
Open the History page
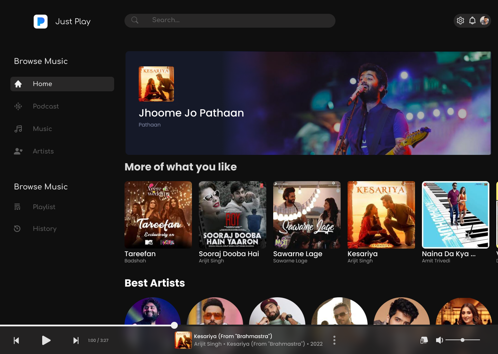[x=45, y=229]
